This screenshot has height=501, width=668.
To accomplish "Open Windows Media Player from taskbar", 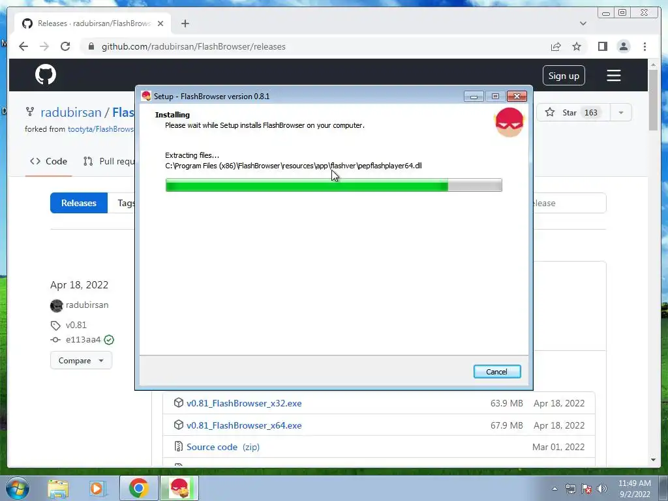I will pos(97,488).
